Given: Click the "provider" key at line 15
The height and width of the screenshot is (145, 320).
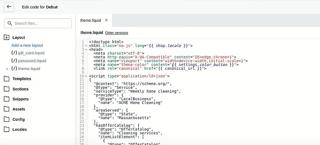Looking at the screenshot, I should (105, 95).
